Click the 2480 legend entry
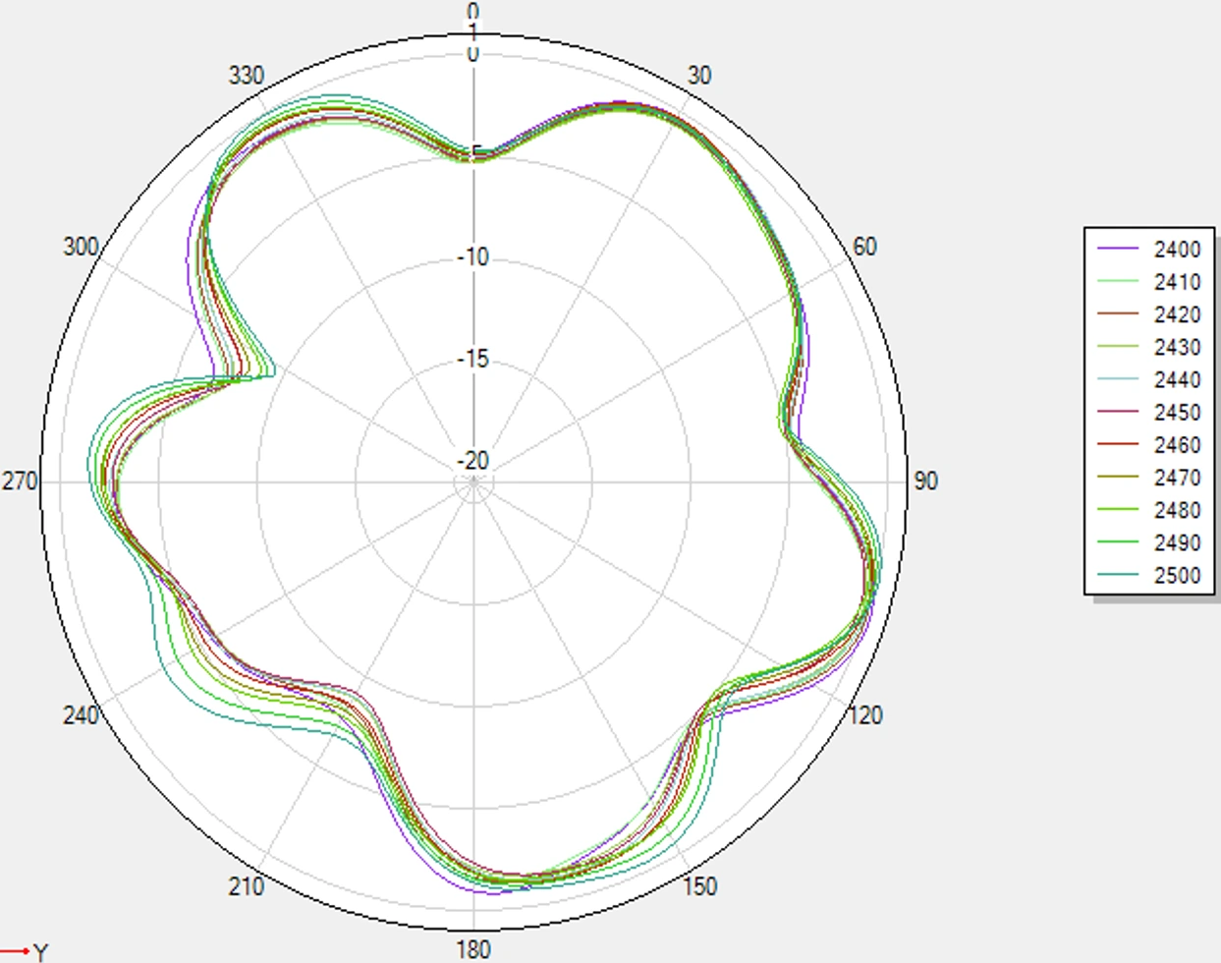Image resolution: width=1221 pixels, height=963 pixels. 1149,509
